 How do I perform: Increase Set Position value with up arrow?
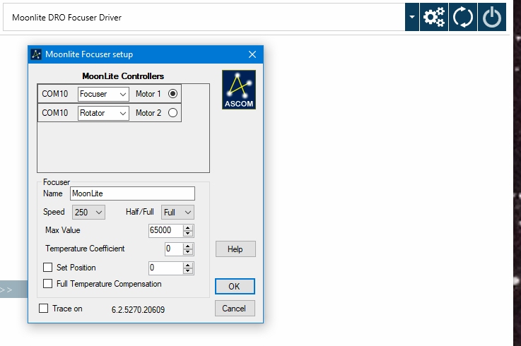click(188, 266)
